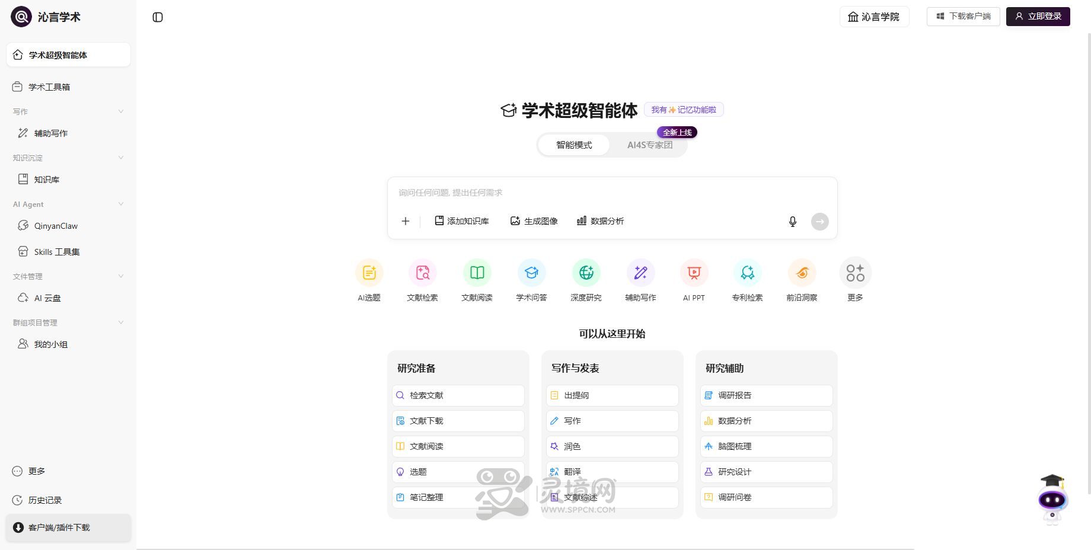The height and width of the screenshot is (550, 1091).
Task: Choose 文献下载 under 研究准备
Action: click(x=458, y=421)
